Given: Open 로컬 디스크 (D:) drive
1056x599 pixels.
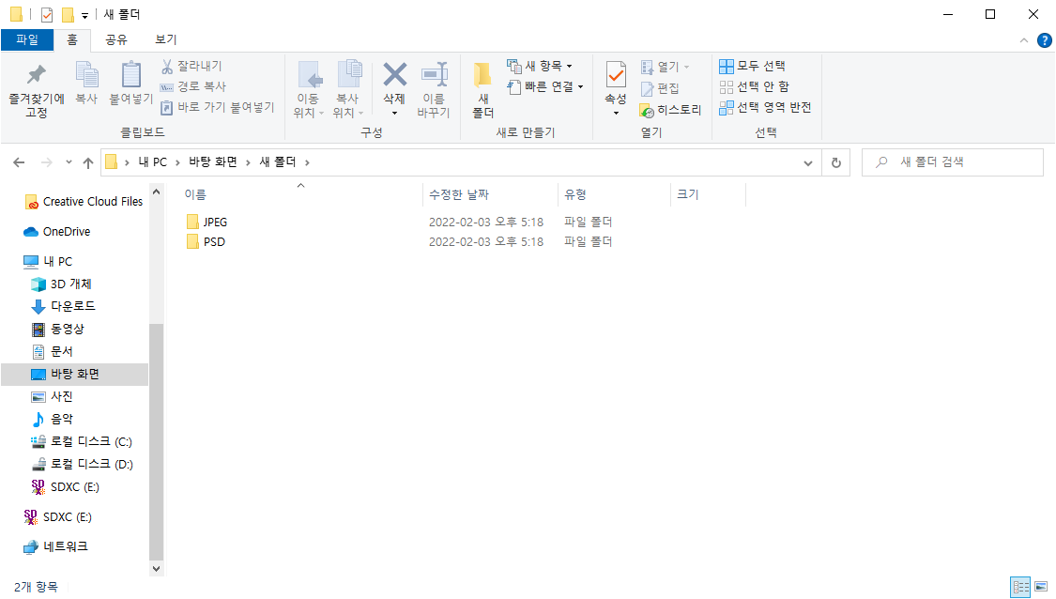Looking at the screenshot, I should pos(83,464).
